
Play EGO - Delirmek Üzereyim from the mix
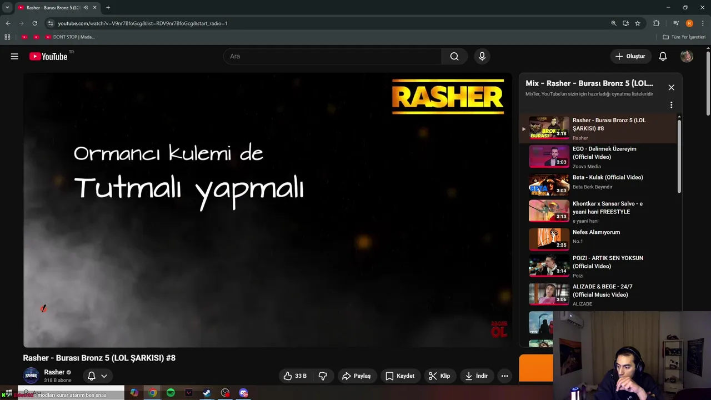point(598,157)
